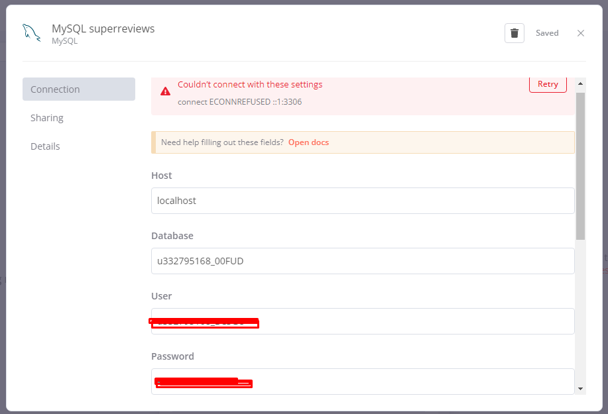Open docs link for help

[x=308, y=142]
